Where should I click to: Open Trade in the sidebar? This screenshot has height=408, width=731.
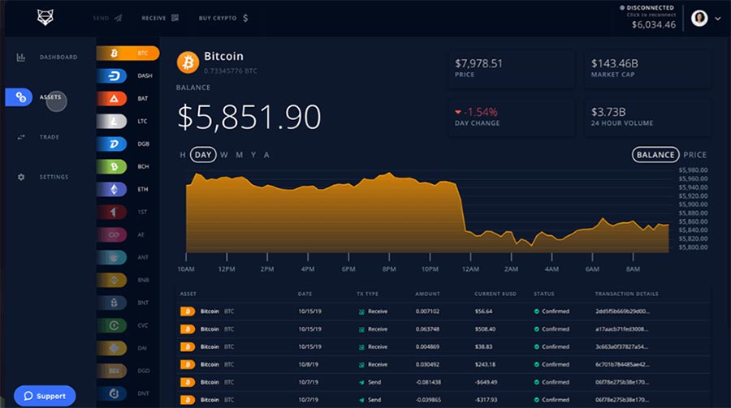point(49,137)
